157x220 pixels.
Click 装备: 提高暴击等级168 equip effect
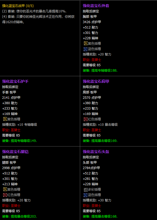pos(100,216)
